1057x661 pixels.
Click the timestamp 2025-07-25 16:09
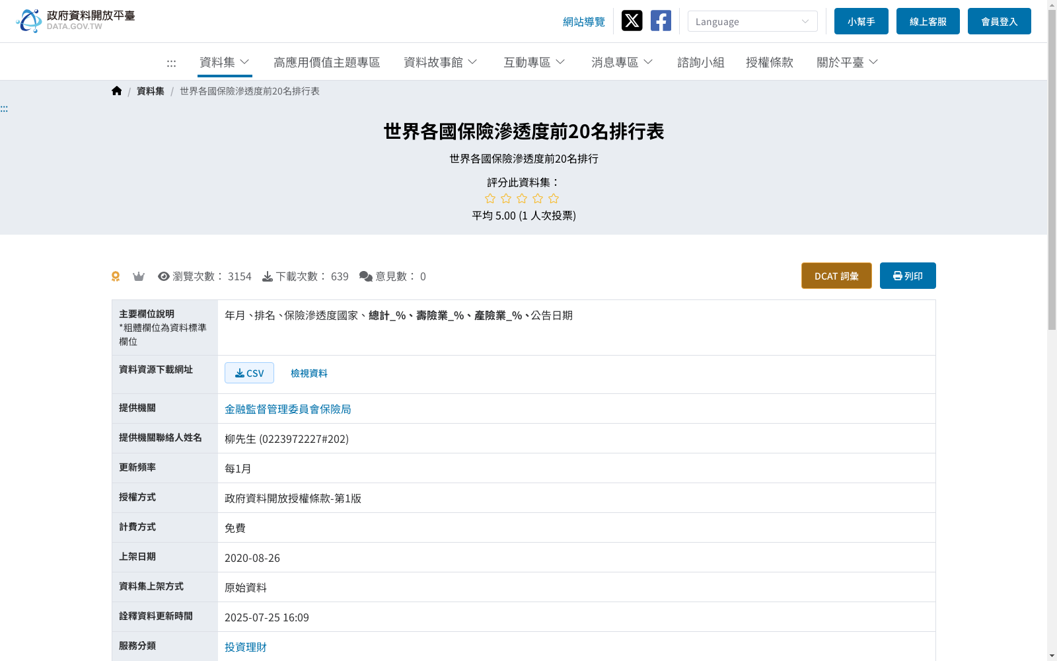click(x=267, y=617)
